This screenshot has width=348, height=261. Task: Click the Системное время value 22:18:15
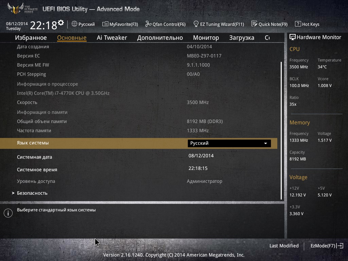coord(198,168)
